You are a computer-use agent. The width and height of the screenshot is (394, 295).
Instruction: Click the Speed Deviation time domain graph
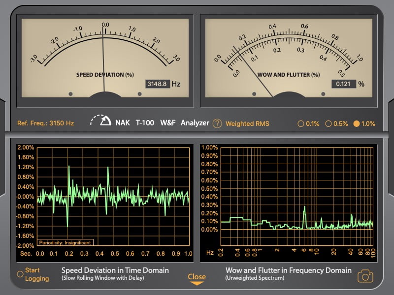click(x=113, y=196)
